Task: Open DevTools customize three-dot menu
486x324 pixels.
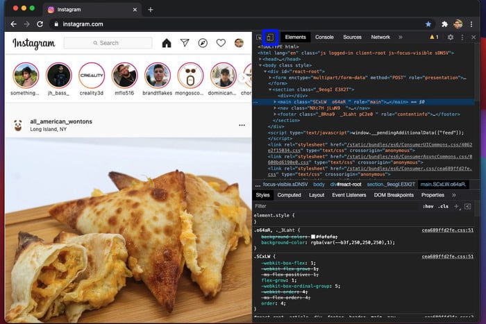Action: [462, 37]
